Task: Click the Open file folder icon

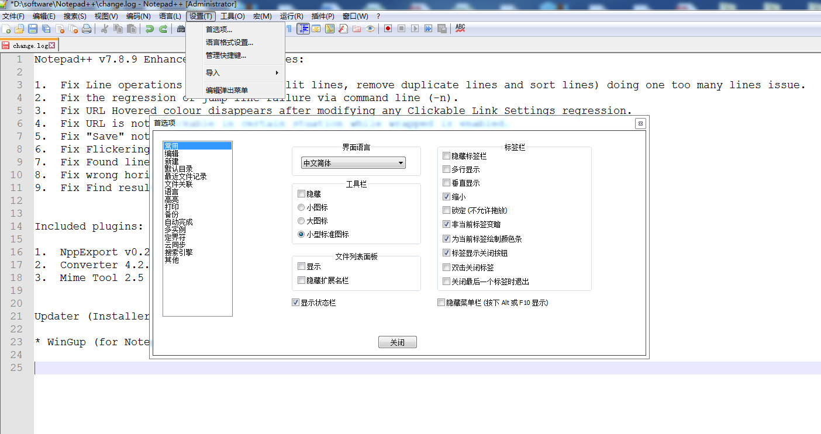Action: tap(19, 29)
